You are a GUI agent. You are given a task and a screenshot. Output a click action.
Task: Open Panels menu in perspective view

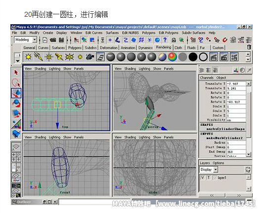[169, 69]
